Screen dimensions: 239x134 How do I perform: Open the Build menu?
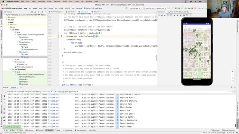pos(65,1)
